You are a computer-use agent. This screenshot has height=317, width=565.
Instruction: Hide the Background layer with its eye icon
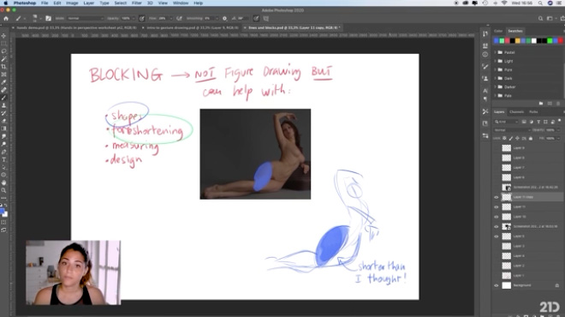(x=497, y=285)
